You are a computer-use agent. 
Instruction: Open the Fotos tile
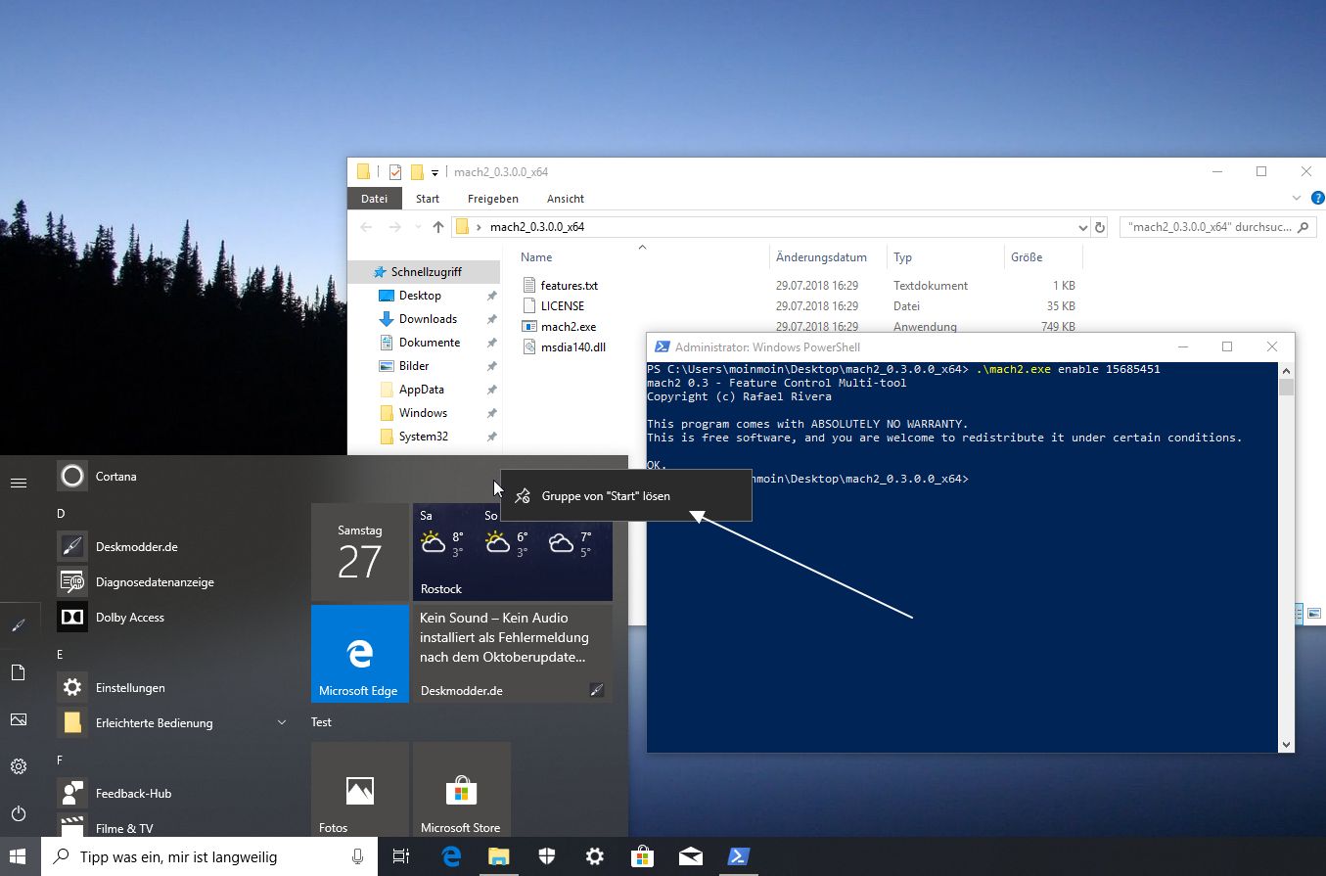pos(360,789)
